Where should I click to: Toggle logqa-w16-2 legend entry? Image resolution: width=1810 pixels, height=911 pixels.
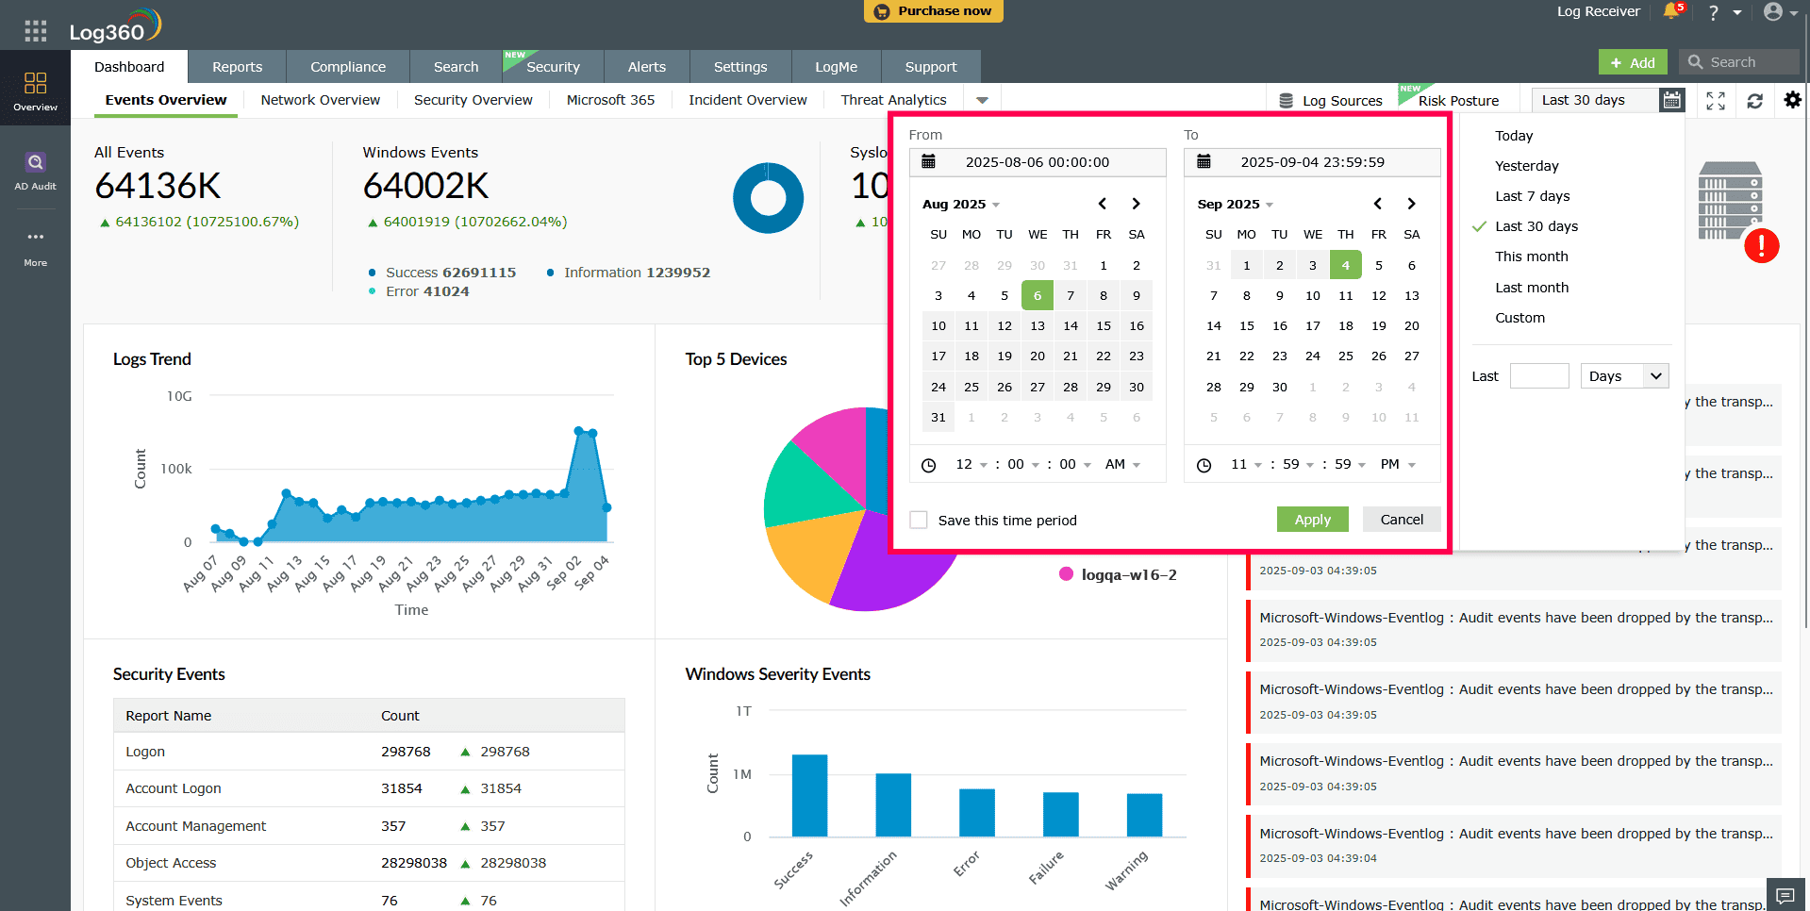1119,574
